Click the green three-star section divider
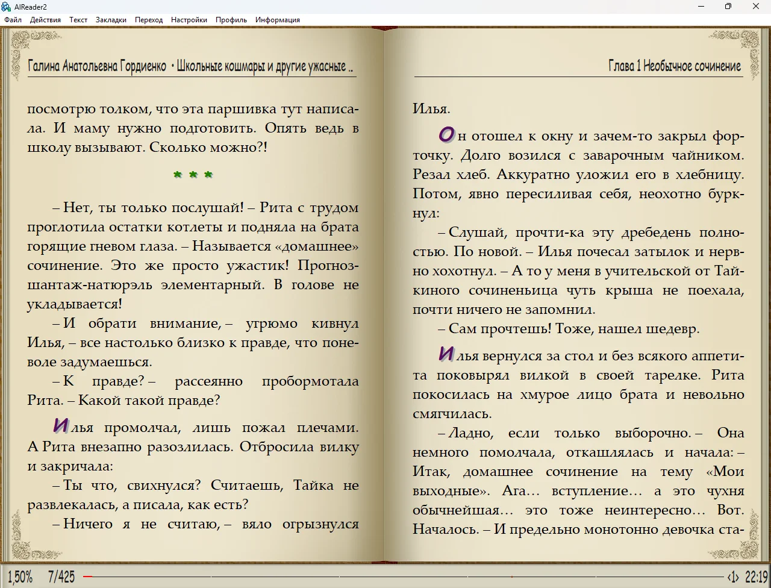Viewport: 771px width, 588px height. pyautogui.click(x=193, y=175)
